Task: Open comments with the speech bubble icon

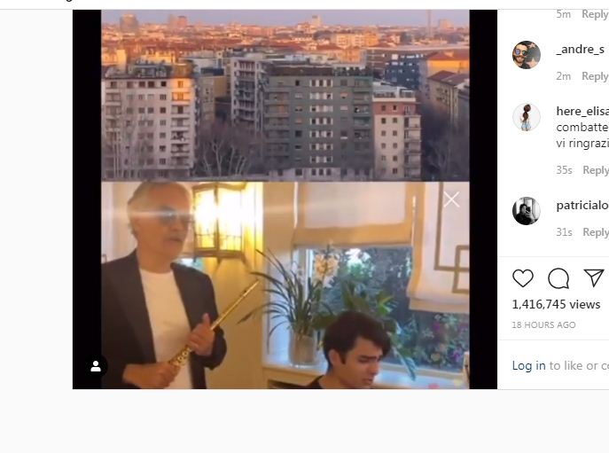Action: point(558,278)
